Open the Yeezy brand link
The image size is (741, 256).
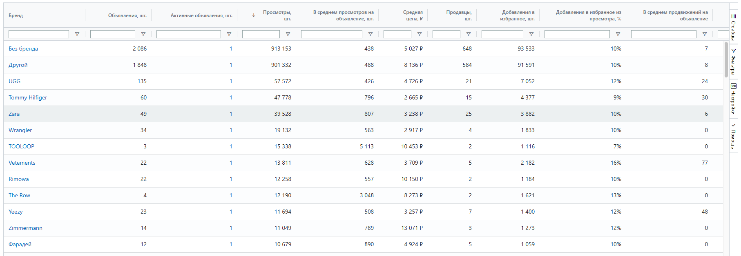pos(16,212)
